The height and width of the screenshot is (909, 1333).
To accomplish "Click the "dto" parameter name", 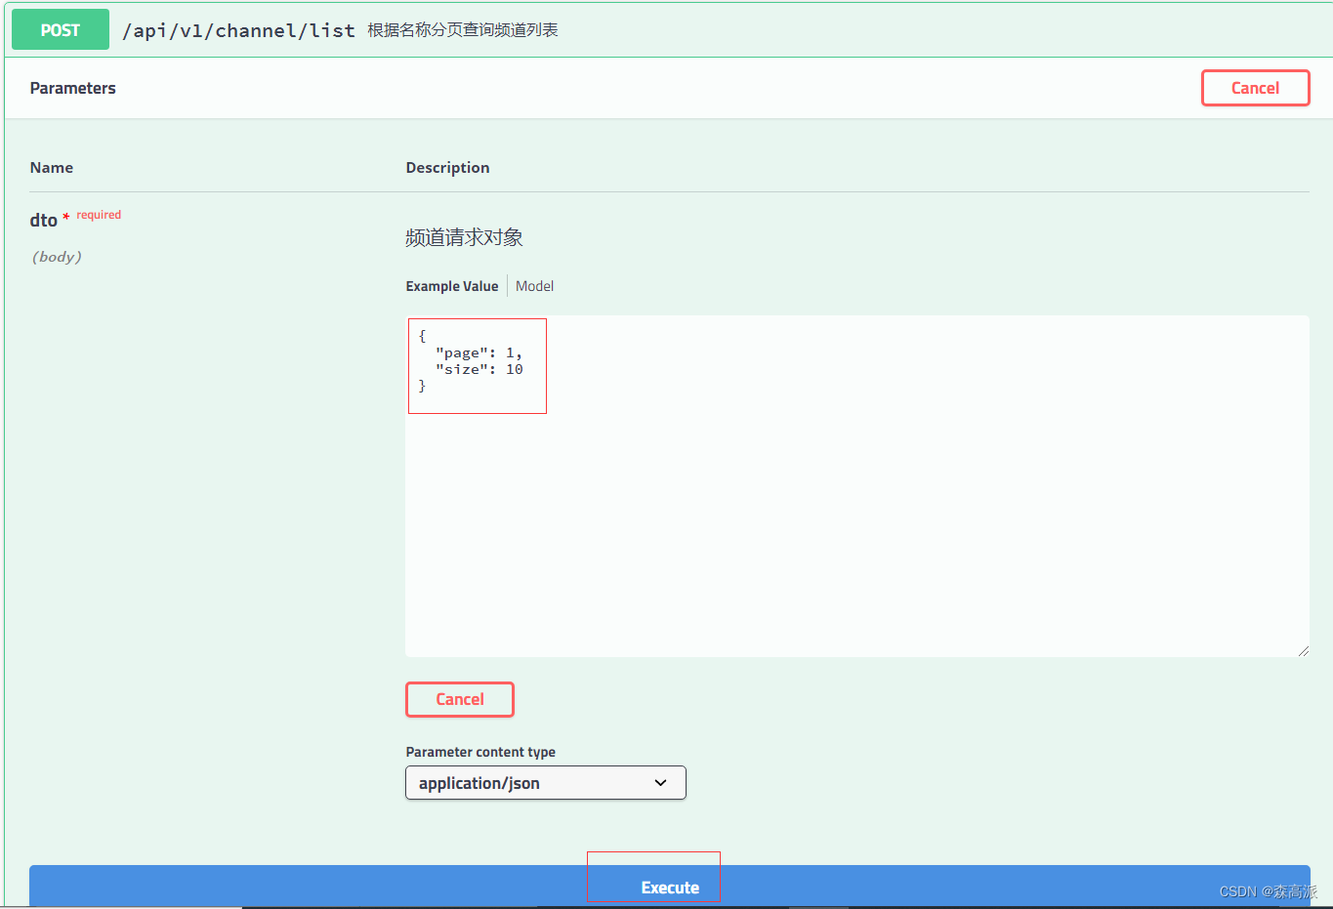I will (44, 221).
